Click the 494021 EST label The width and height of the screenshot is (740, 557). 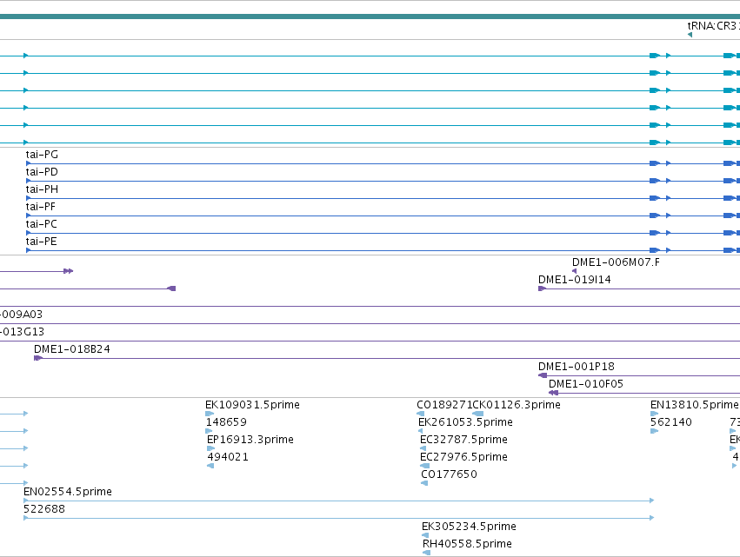coord(228,457)
